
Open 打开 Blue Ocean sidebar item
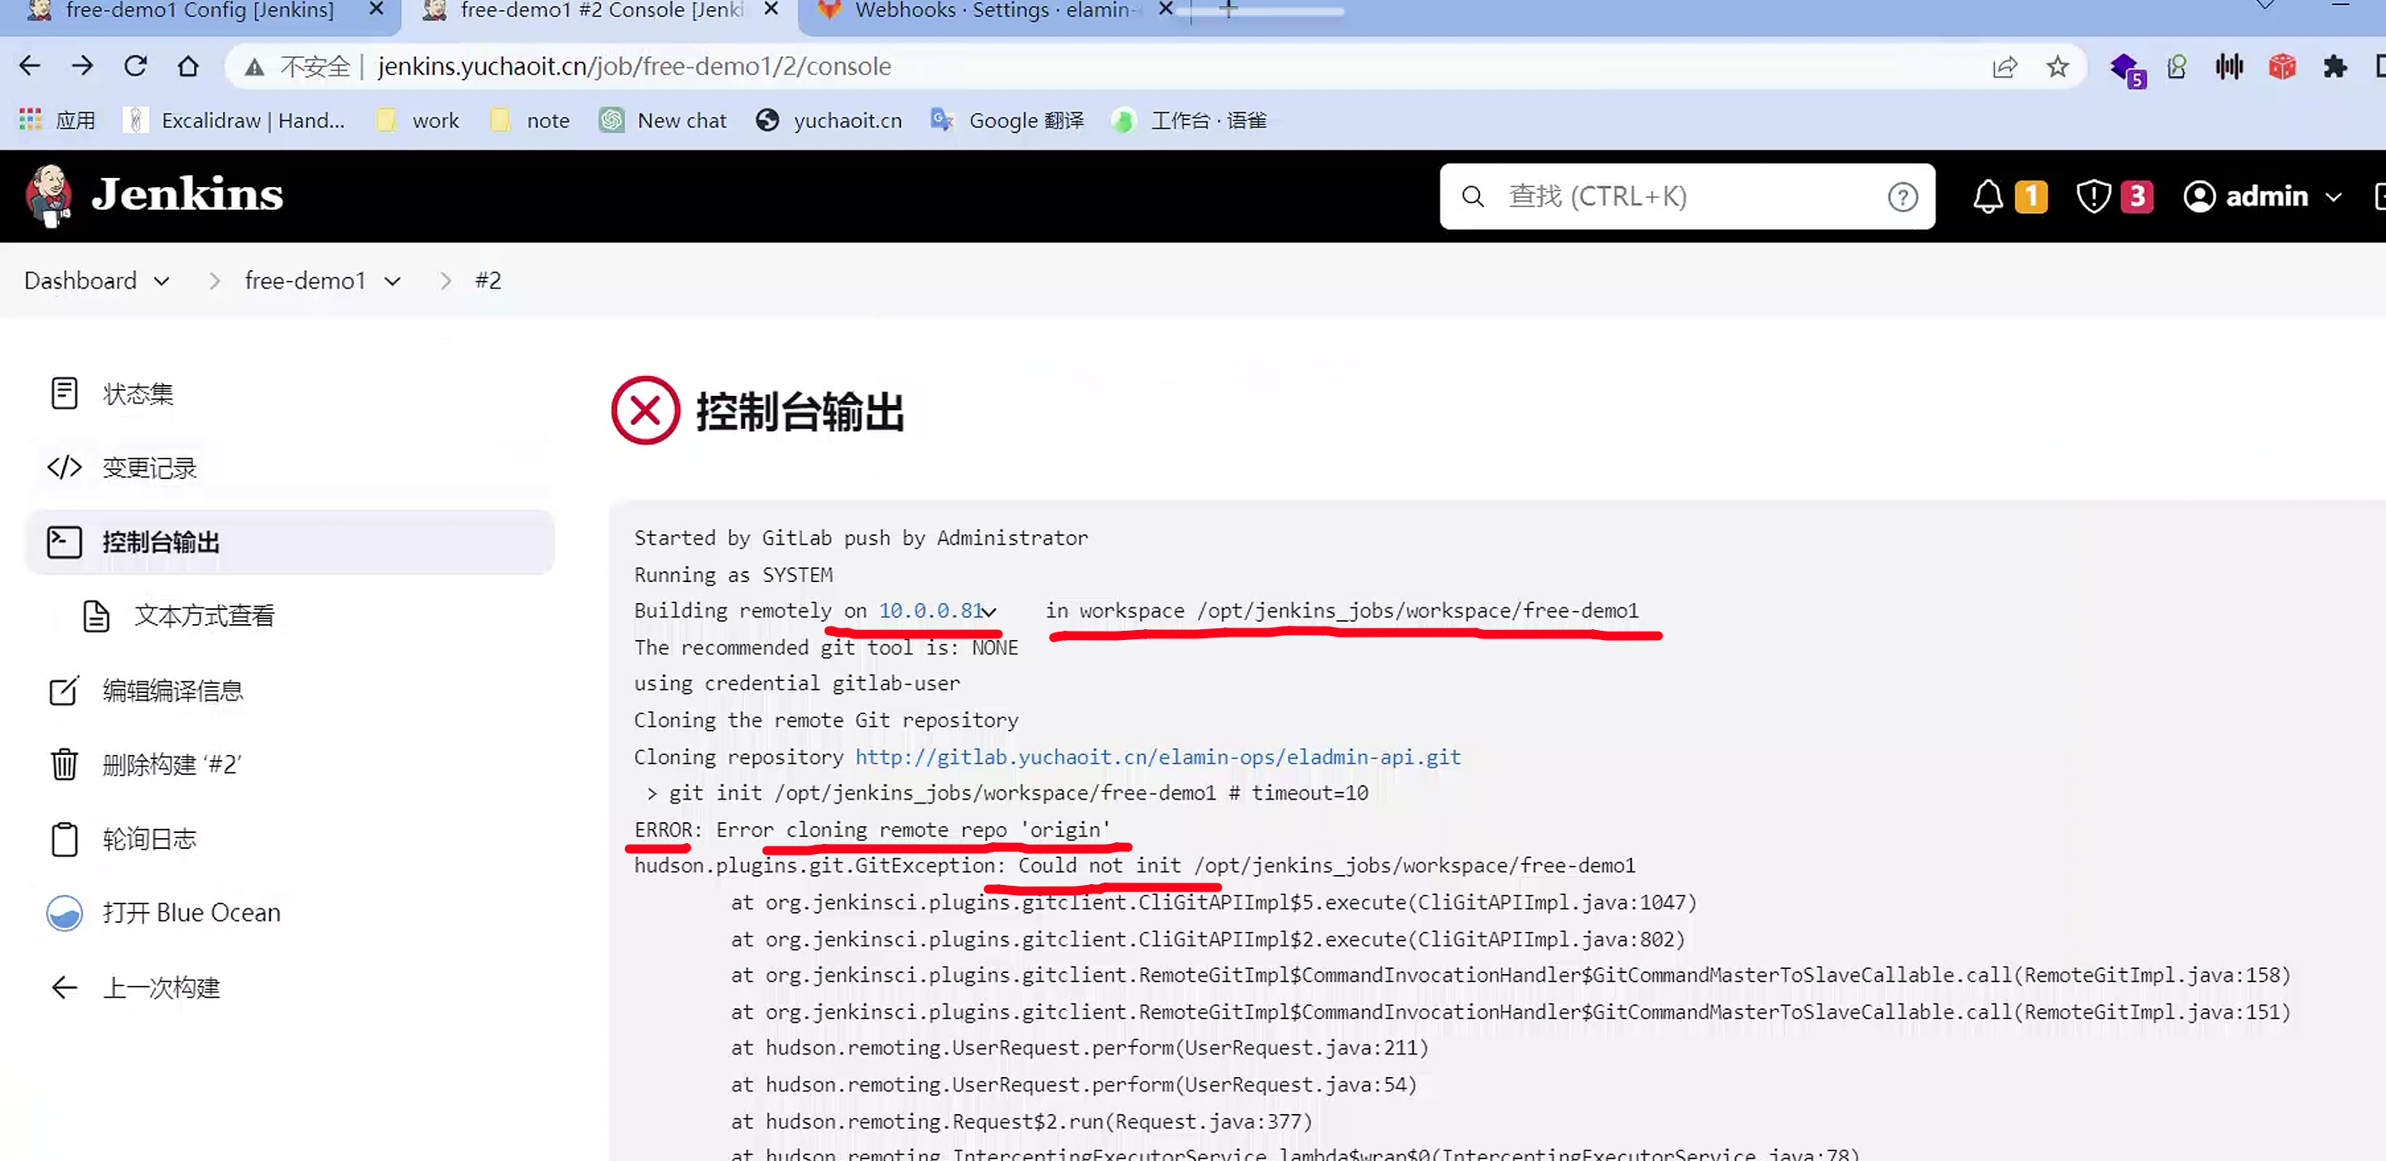click(x=190, y=913)
